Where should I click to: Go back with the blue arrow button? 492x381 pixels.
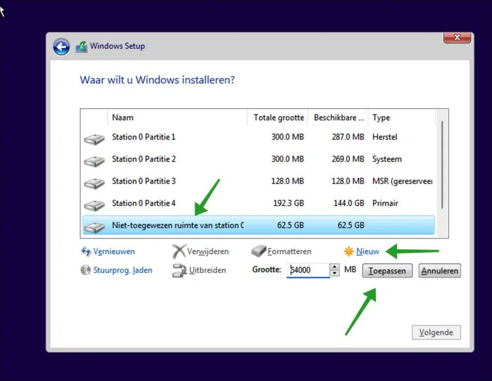coord(61,47)
